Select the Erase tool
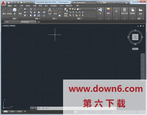The image size is (147, 115). pyautogui.click(x=44, y=9)
